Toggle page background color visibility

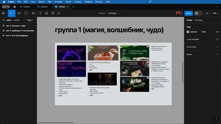217,32
